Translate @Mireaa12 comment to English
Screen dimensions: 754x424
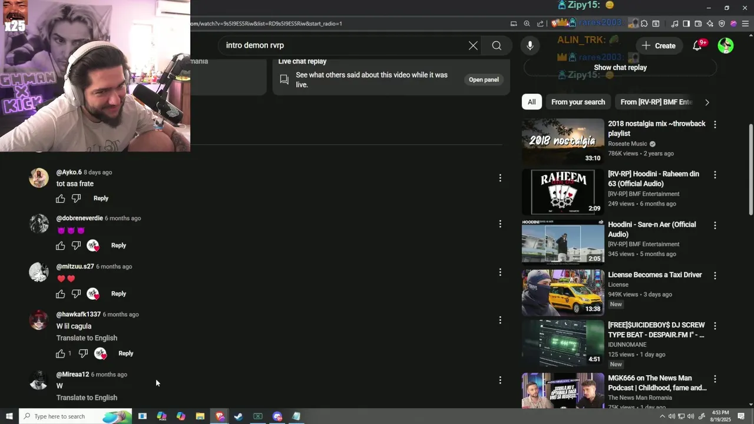pos(87,397)
